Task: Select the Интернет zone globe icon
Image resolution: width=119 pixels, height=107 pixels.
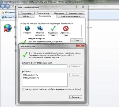Action: [x=27, y=28]
